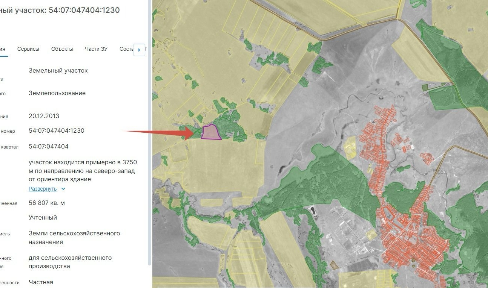Click the date value 20.12.2013
Viewport: 488px width, 288px height.
coord(44,116)
